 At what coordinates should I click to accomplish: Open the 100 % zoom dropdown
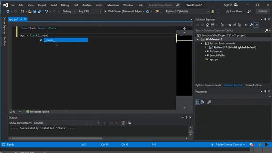pos(20,112)
